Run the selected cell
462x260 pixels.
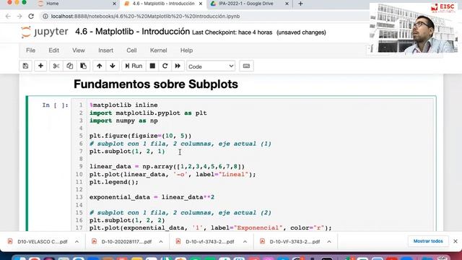click(134, 66)
